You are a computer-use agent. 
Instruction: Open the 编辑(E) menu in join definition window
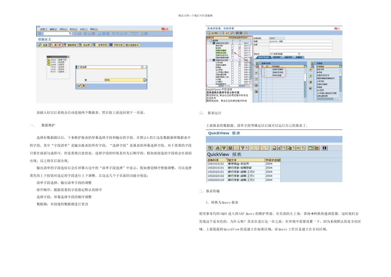[x=54, y=29]
